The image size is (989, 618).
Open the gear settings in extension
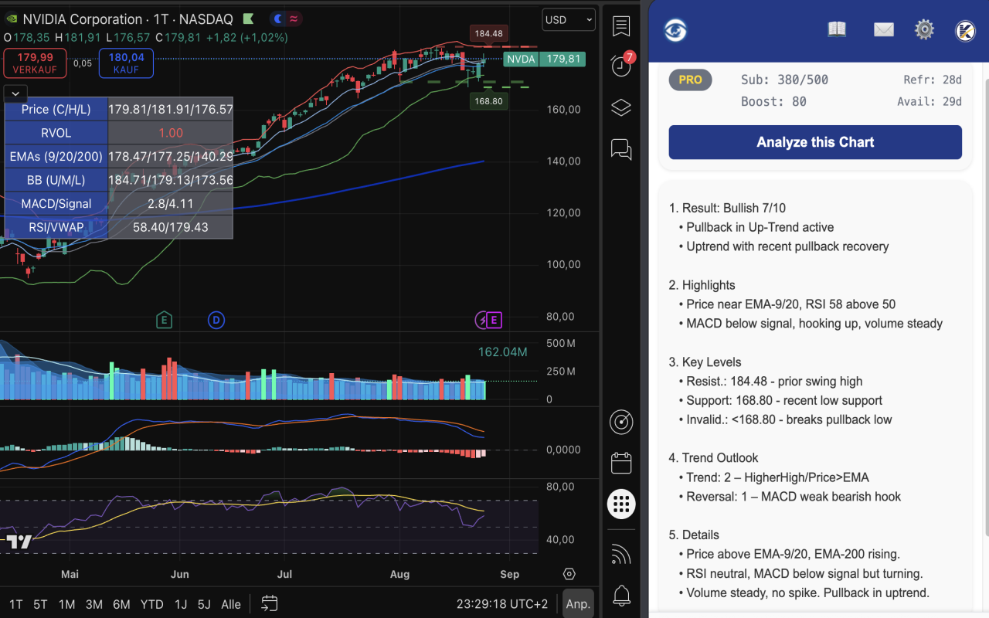point(924,29)
